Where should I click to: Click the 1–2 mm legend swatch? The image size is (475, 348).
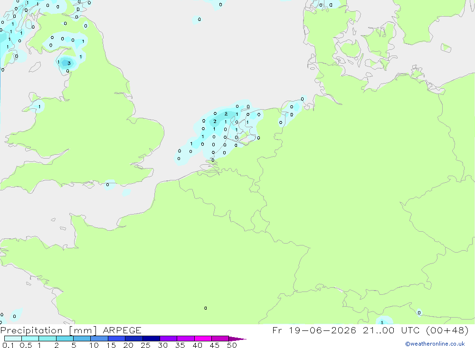point(47,339)
